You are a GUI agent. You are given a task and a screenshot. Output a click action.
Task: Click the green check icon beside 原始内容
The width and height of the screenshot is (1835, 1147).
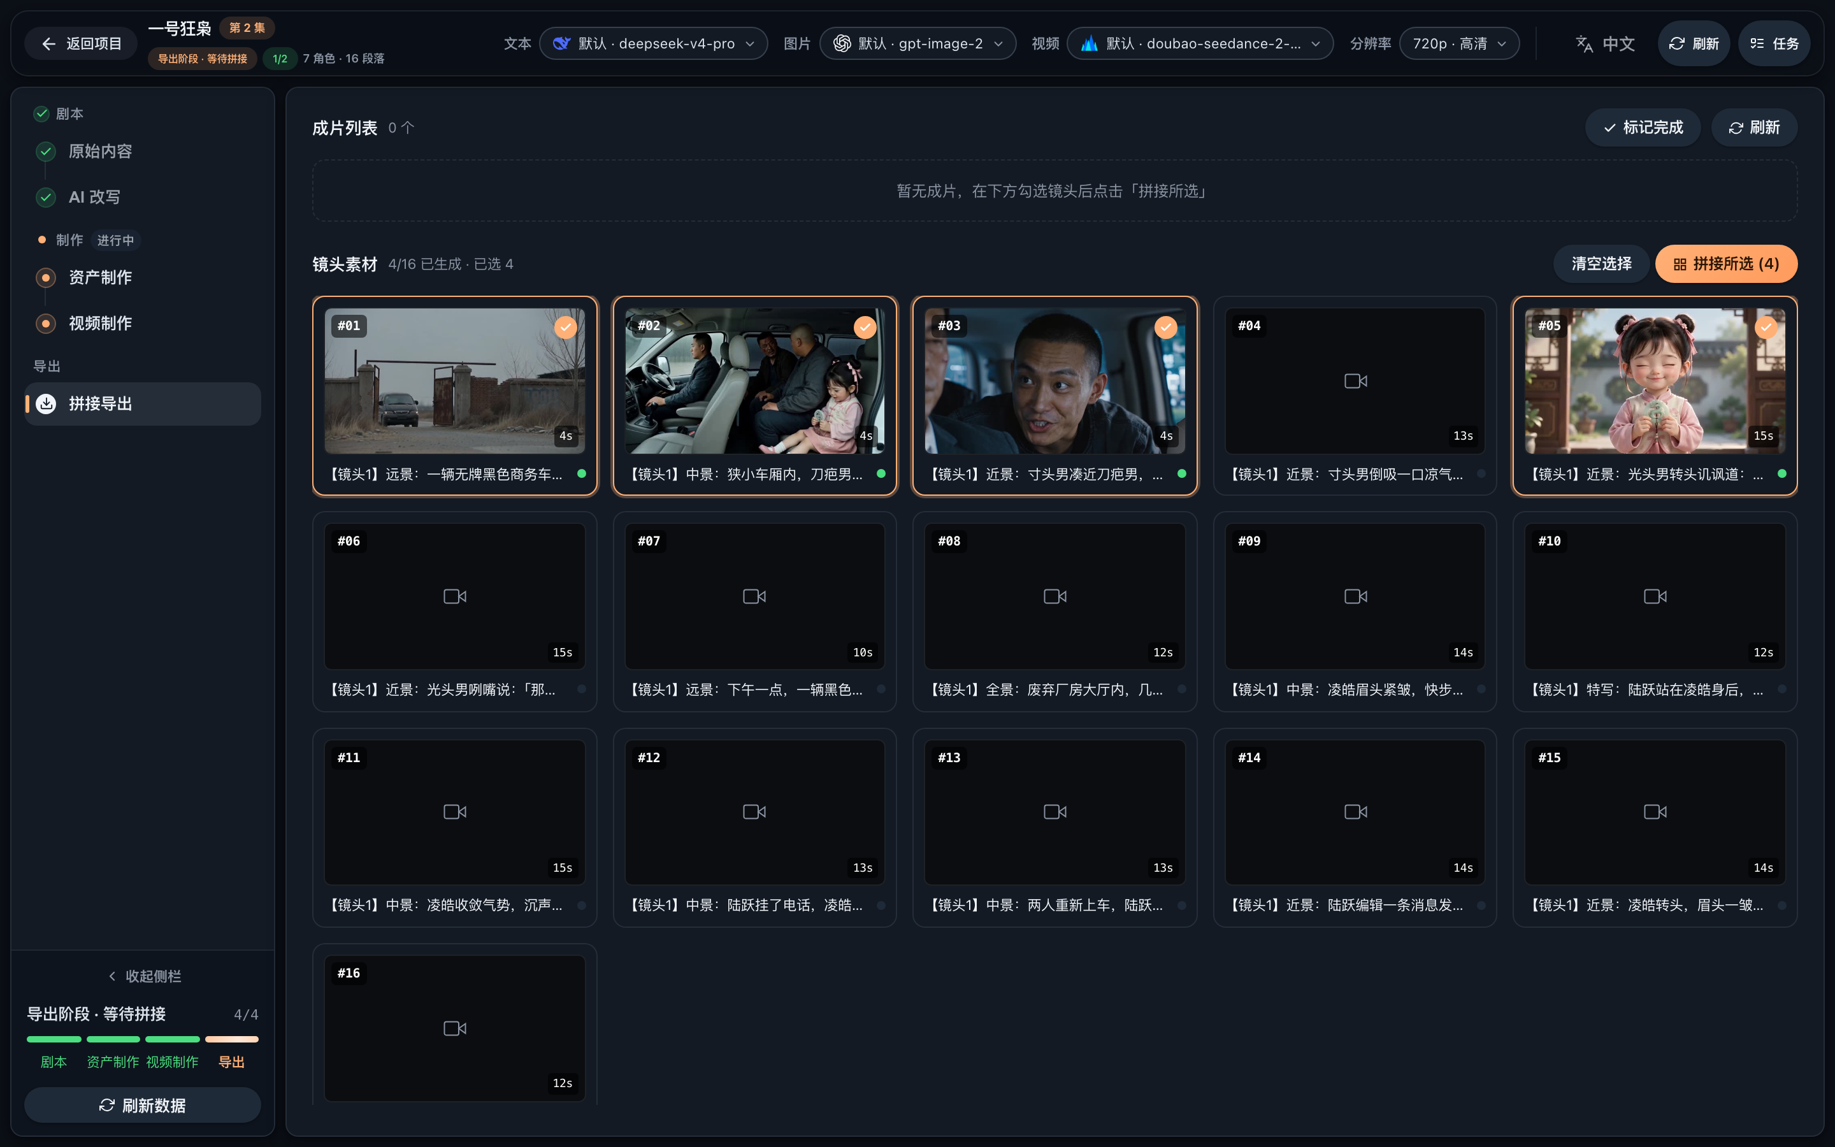(x=47, y=151)
